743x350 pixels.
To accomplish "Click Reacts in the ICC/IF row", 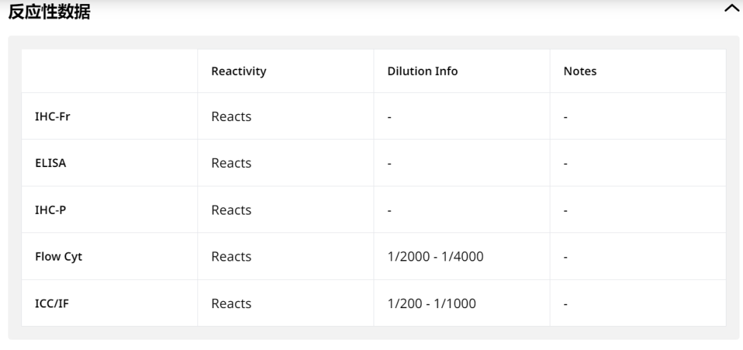I will (231, 303).
